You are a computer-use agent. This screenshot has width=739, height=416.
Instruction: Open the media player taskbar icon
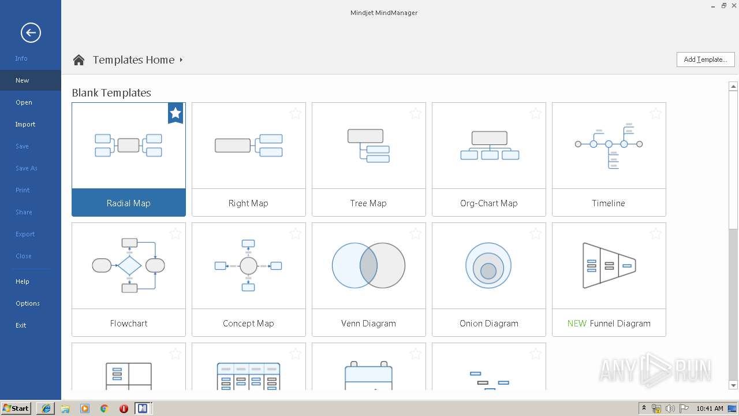pos(85,408)
